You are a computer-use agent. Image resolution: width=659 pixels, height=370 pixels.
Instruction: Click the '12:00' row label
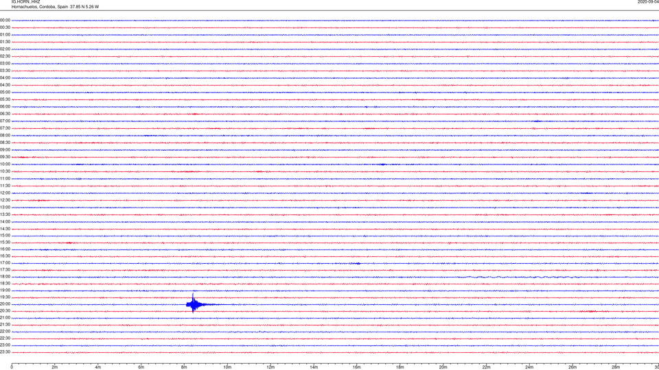point(5,193)
